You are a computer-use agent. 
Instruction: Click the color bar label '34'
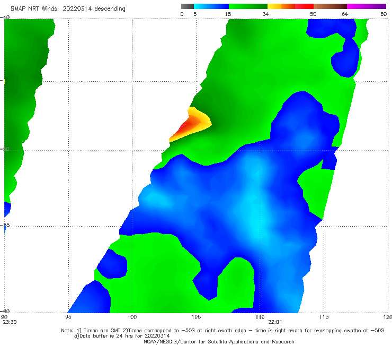[x=265, y=14]
